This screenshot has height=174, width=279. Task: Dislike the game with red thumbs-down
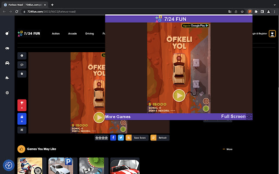tap(22, 105)
